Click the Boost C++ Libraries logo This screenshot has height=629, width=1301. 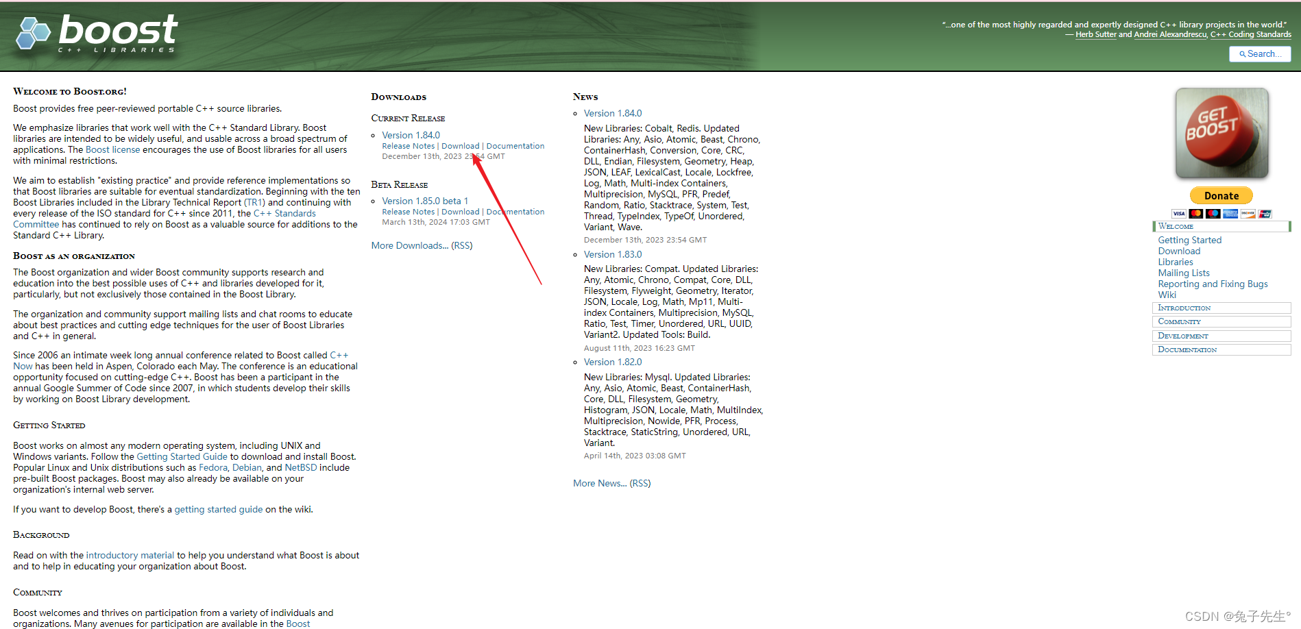coord(97,34)
